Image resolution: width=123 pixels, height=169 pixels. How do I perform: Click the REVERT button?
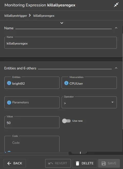point(58,163)
